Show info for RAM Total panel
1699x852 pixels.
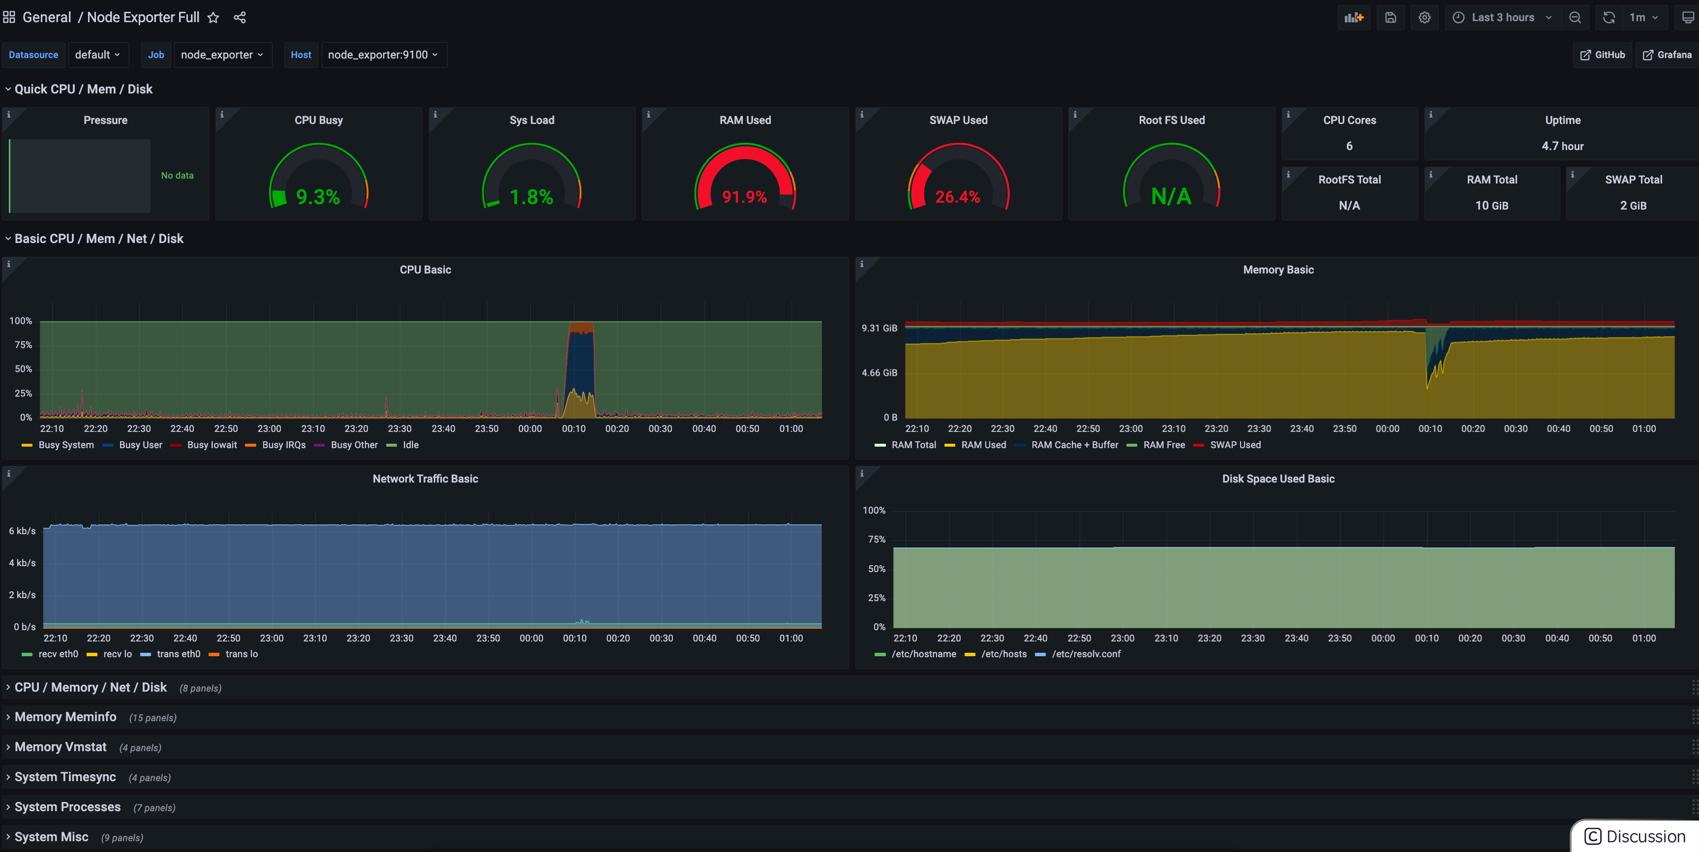tap(1430, 174)
